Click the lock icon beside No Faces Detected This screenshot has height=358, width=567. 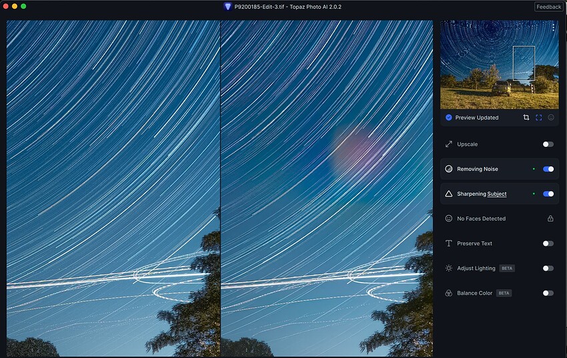pyautogui.click(x=550, y=218)
